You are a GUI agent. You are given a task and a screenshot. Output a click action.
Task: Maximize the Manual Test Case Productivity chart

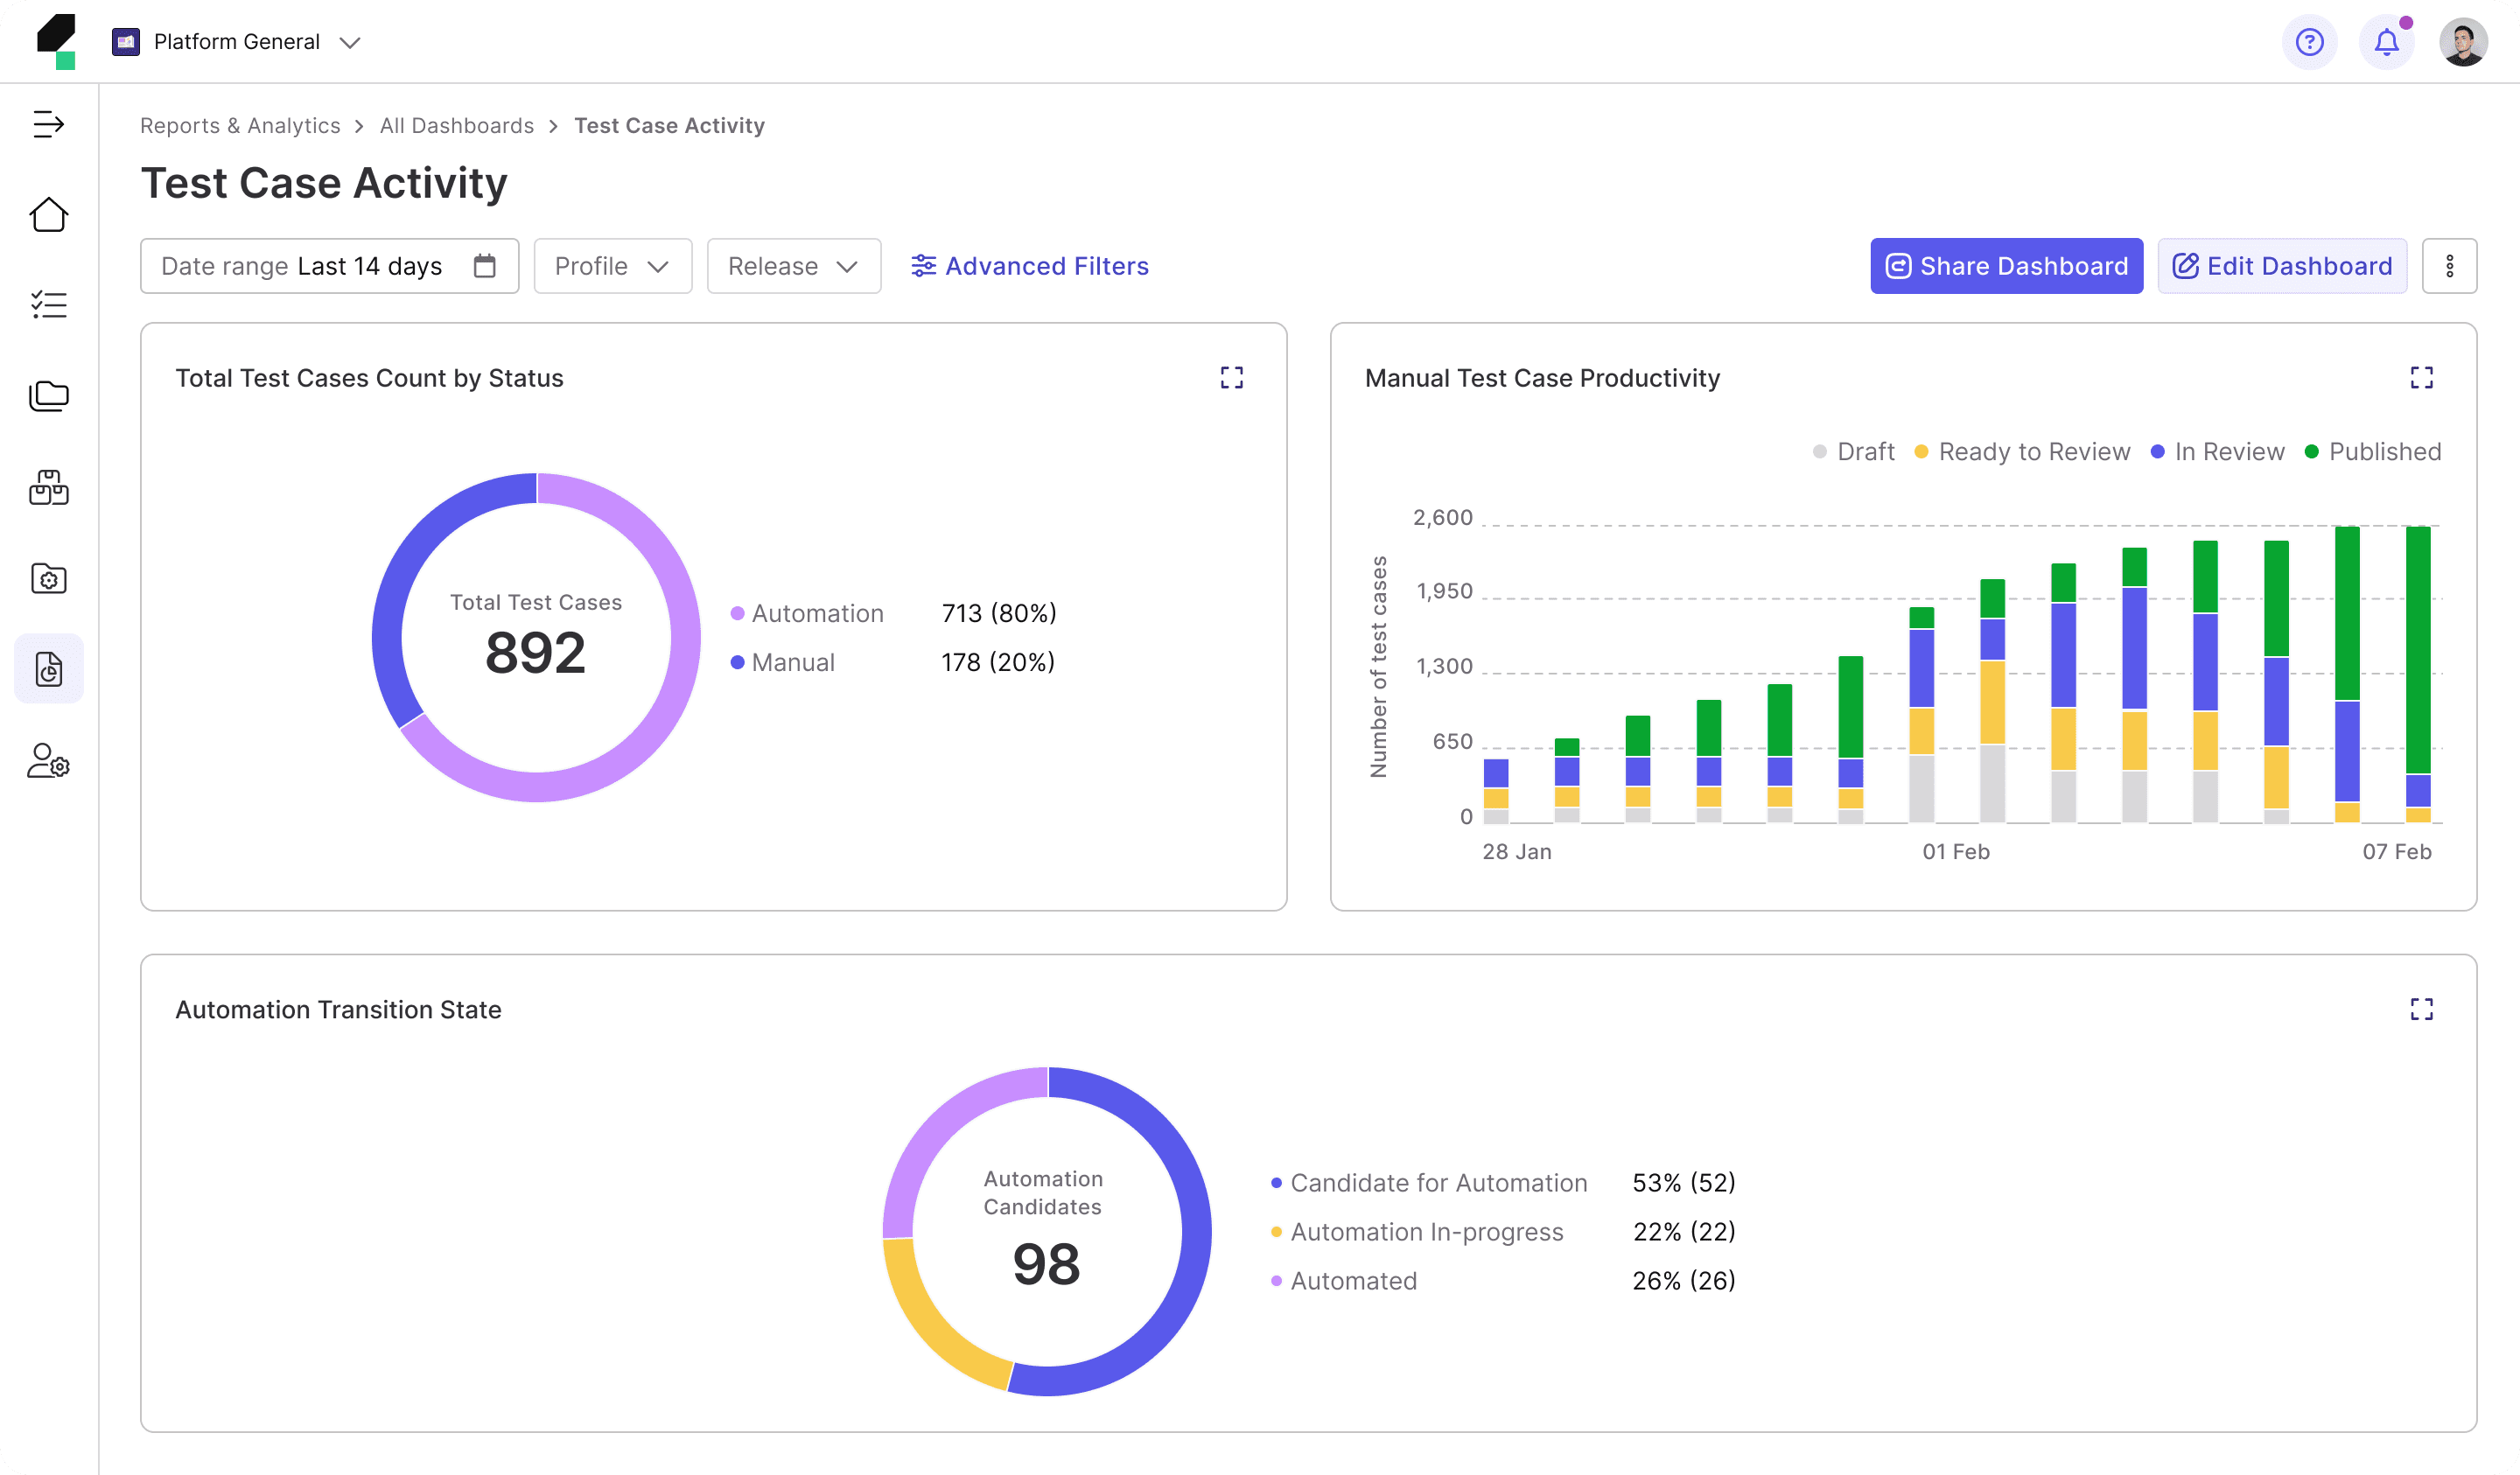pos(2421,377)
